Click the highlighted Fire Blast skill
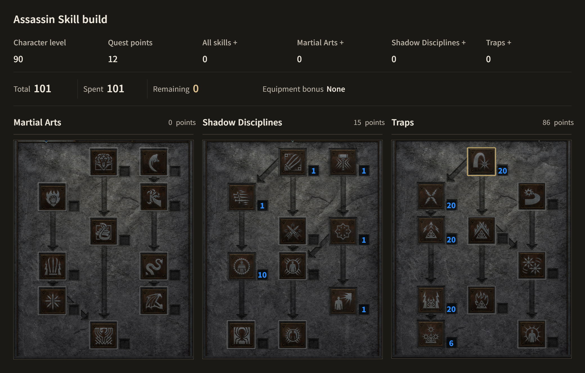The width and height of the screenshot is (585, 373). point(481,162)
